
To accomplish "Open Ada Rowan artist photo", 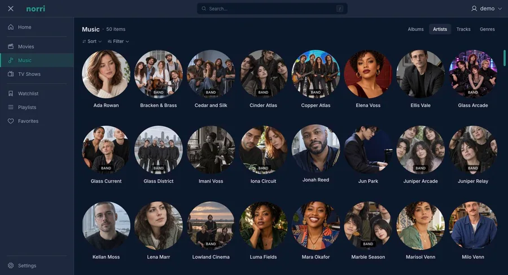I will [x=106, y=74].
